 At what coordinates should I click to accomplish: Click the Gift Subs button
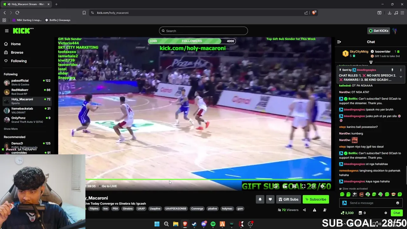pos(288,199)
